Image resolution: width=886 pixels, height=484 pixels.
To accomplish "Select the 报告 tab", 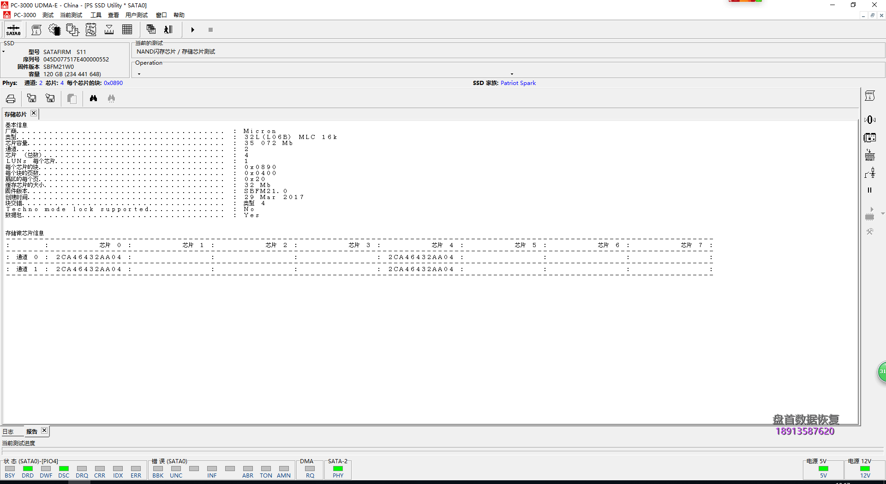I will (32, 432).
